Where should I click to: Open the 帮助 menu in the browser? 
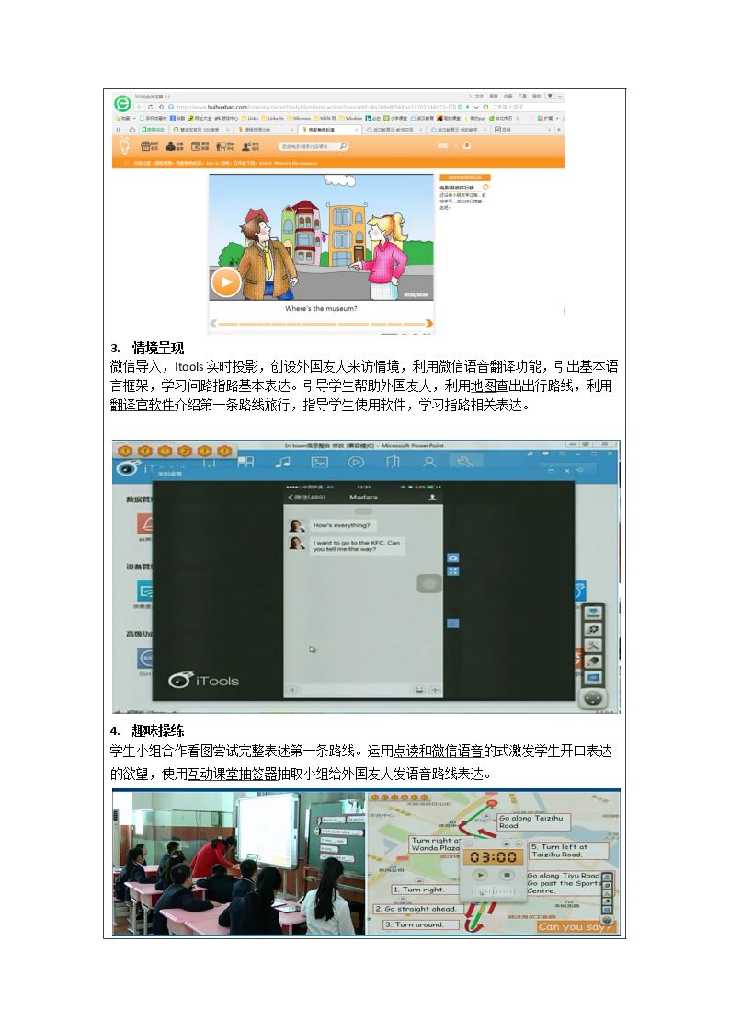[x=537, y=97]
